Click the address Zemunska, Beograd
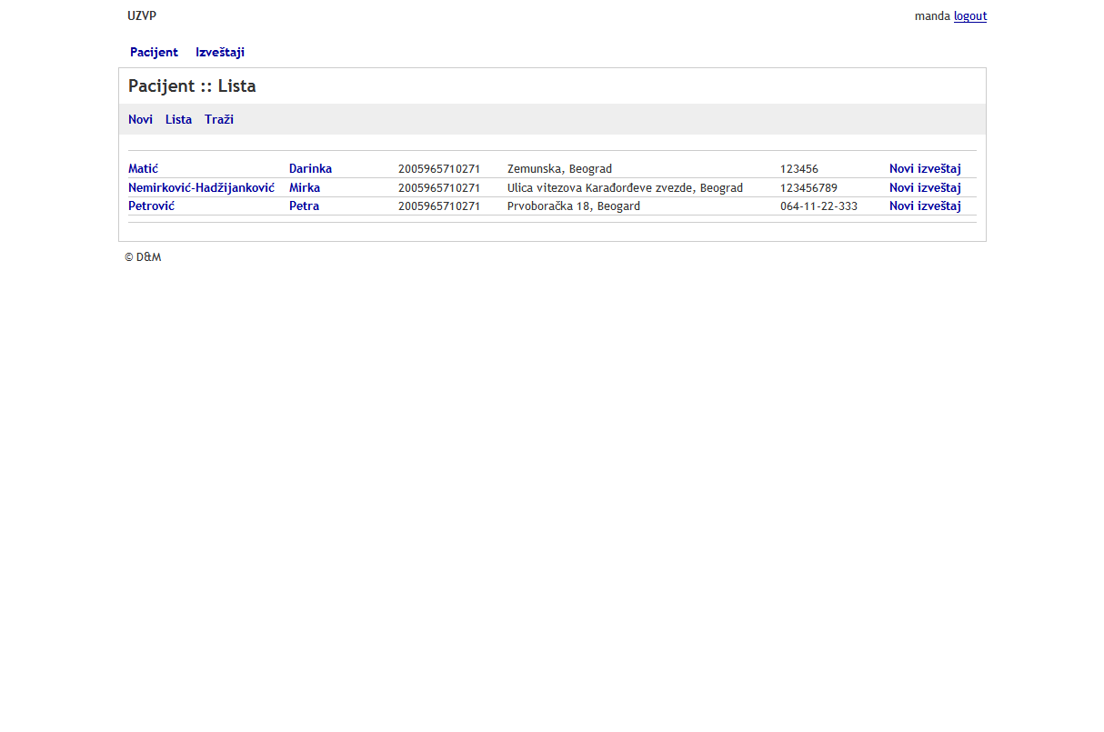The image size is (1104, 732). coord(559,169)
